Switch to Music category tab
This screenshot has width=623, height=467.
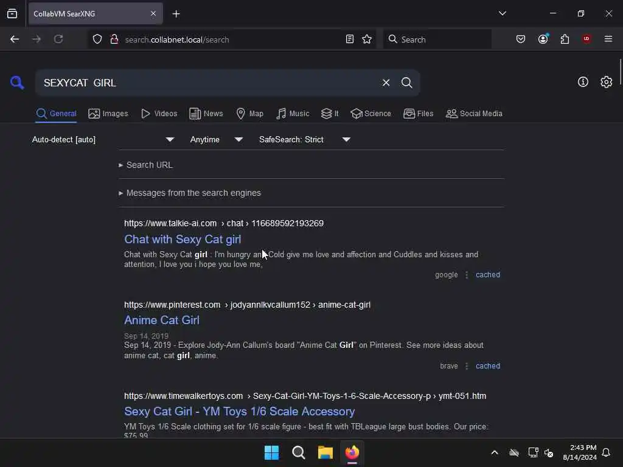[x=293, y=114]
